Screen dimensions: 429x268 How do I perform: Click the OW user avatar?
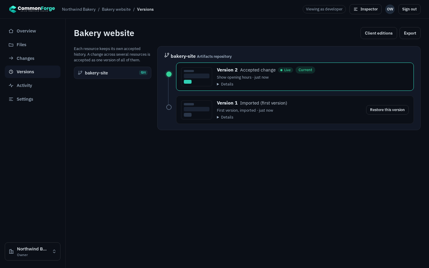(390, 9)
